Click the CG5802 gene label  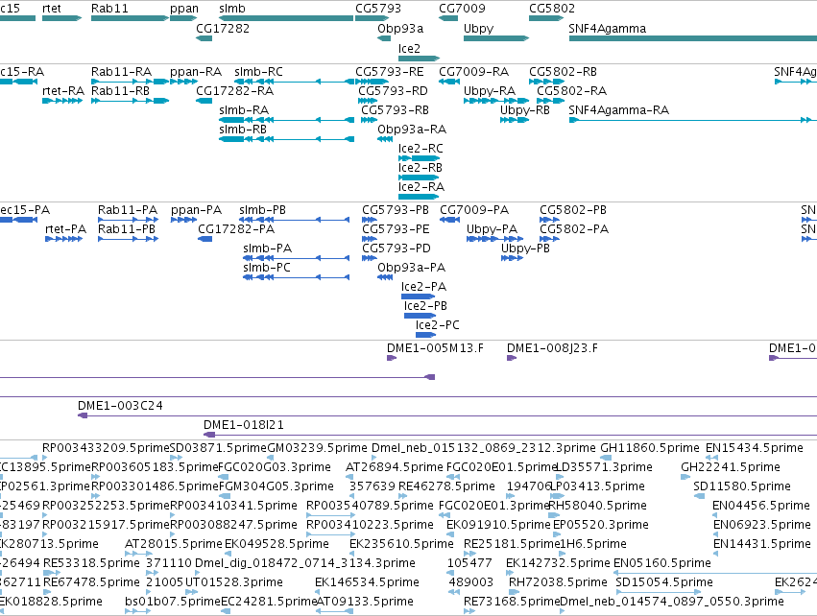point(552,9)
